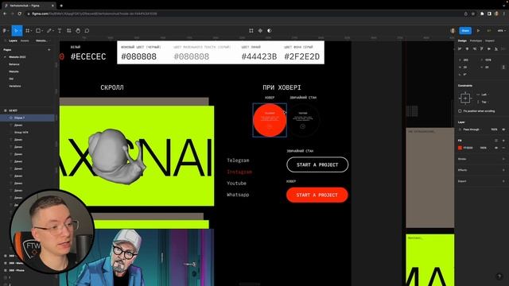The height and width of the screenshot is (286, 509).
Task: Select the Frame tool
Action: [28, 30]
